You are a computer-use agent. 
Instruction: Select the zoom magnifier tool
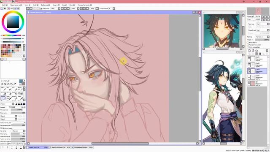5,84
